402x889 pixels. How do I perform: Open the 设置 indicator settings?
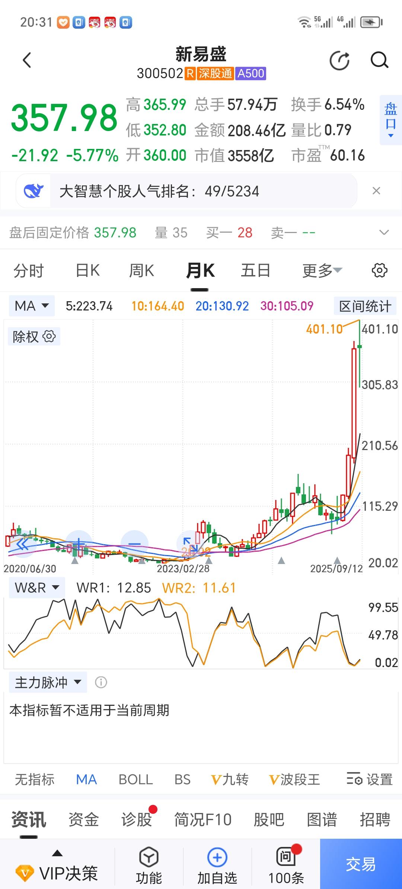coord(370,779)
